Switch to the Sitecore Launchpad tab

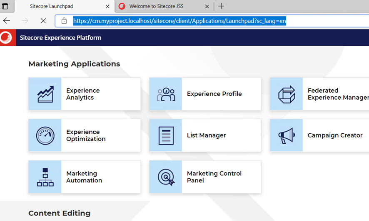pyautogui.click(x=65, y=6)
